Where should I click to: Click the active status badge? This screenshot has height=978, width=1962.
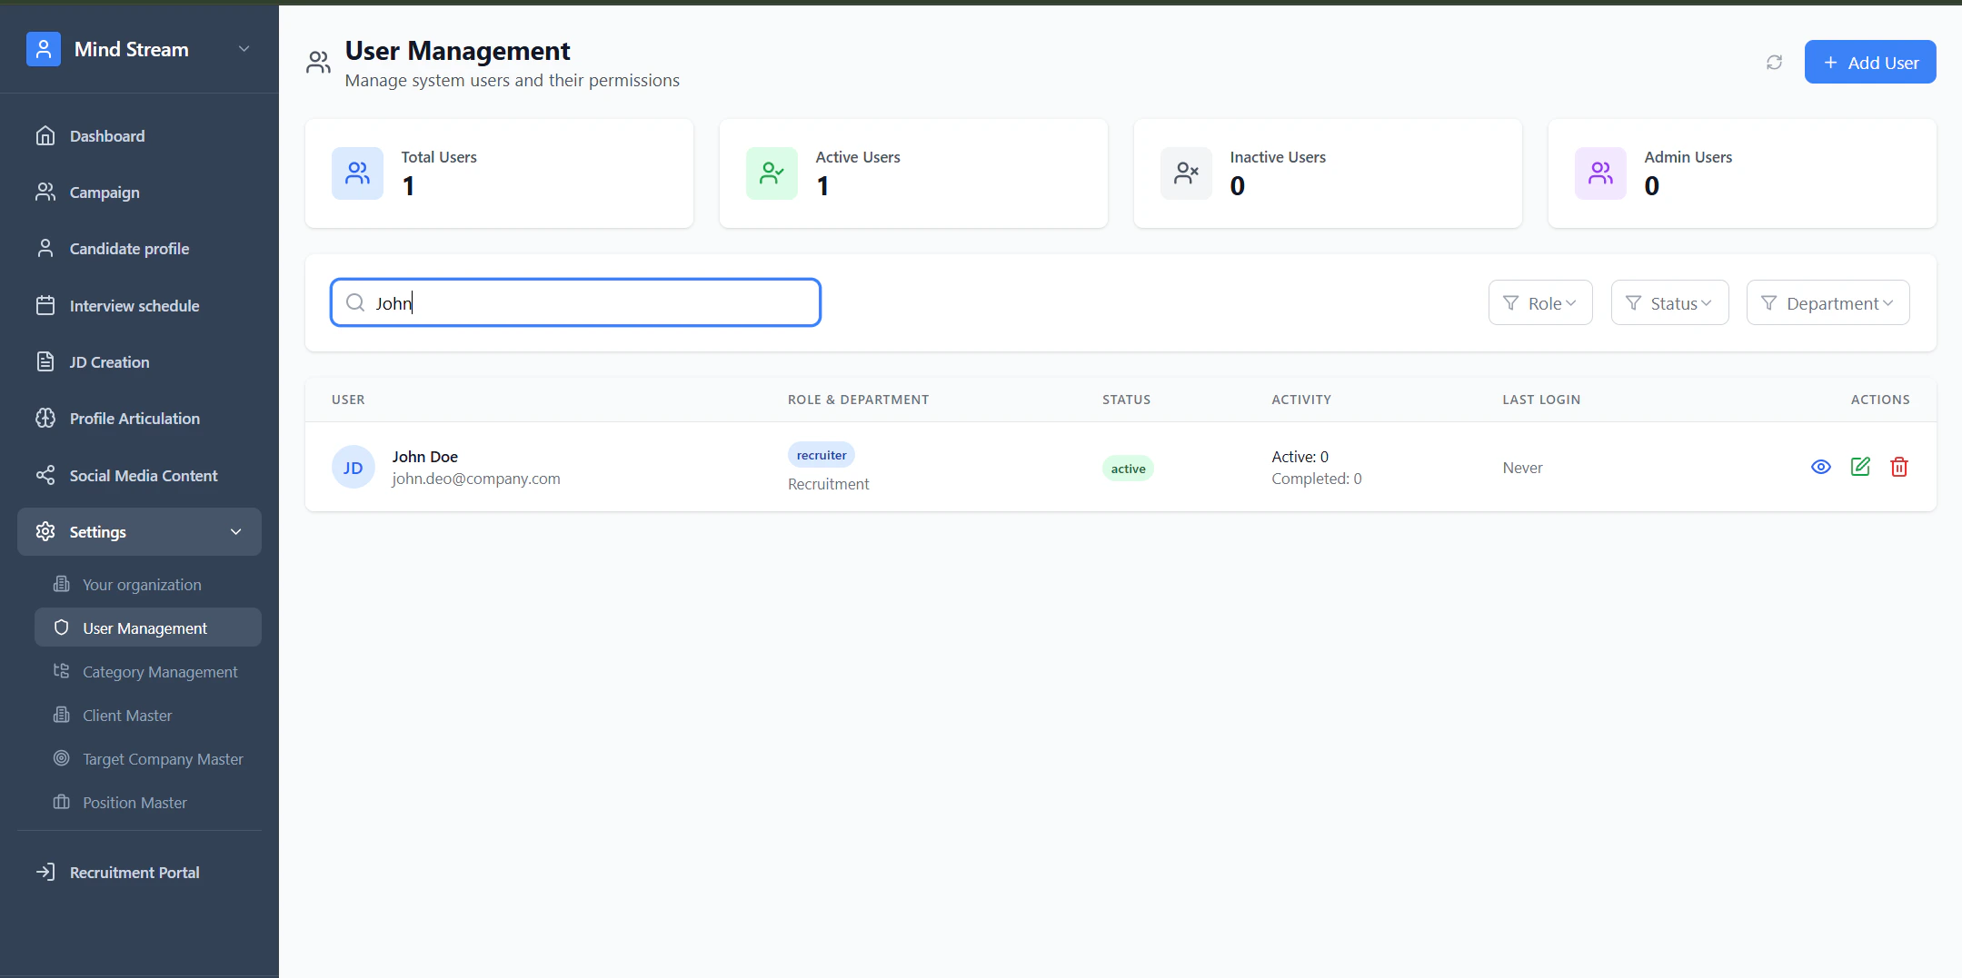(x=1128, y=469)
